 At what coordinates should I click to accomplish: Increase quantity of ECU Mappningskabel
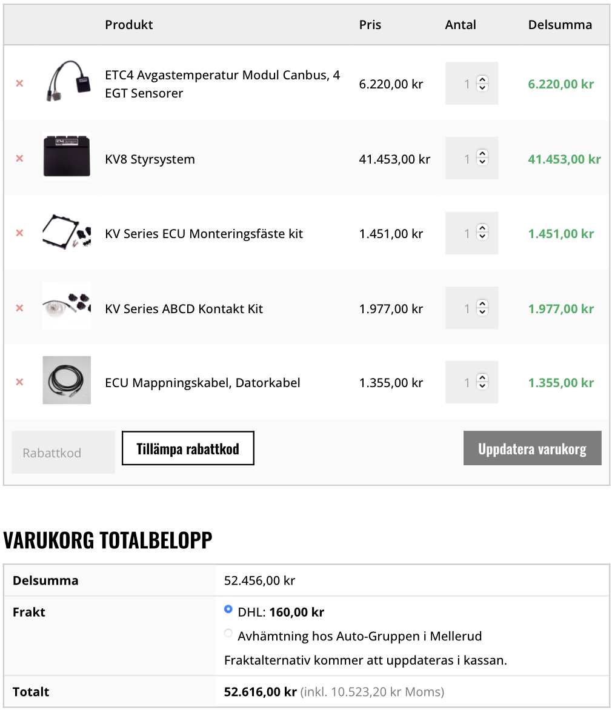pyautogui.click(x=482, y=377)
